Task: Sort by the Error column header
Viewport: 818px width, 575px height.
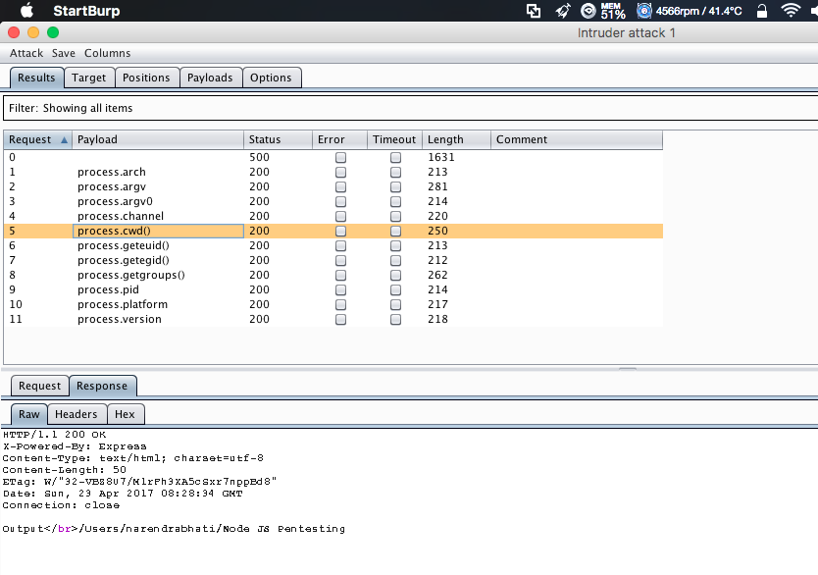Action: pos(339,140)
